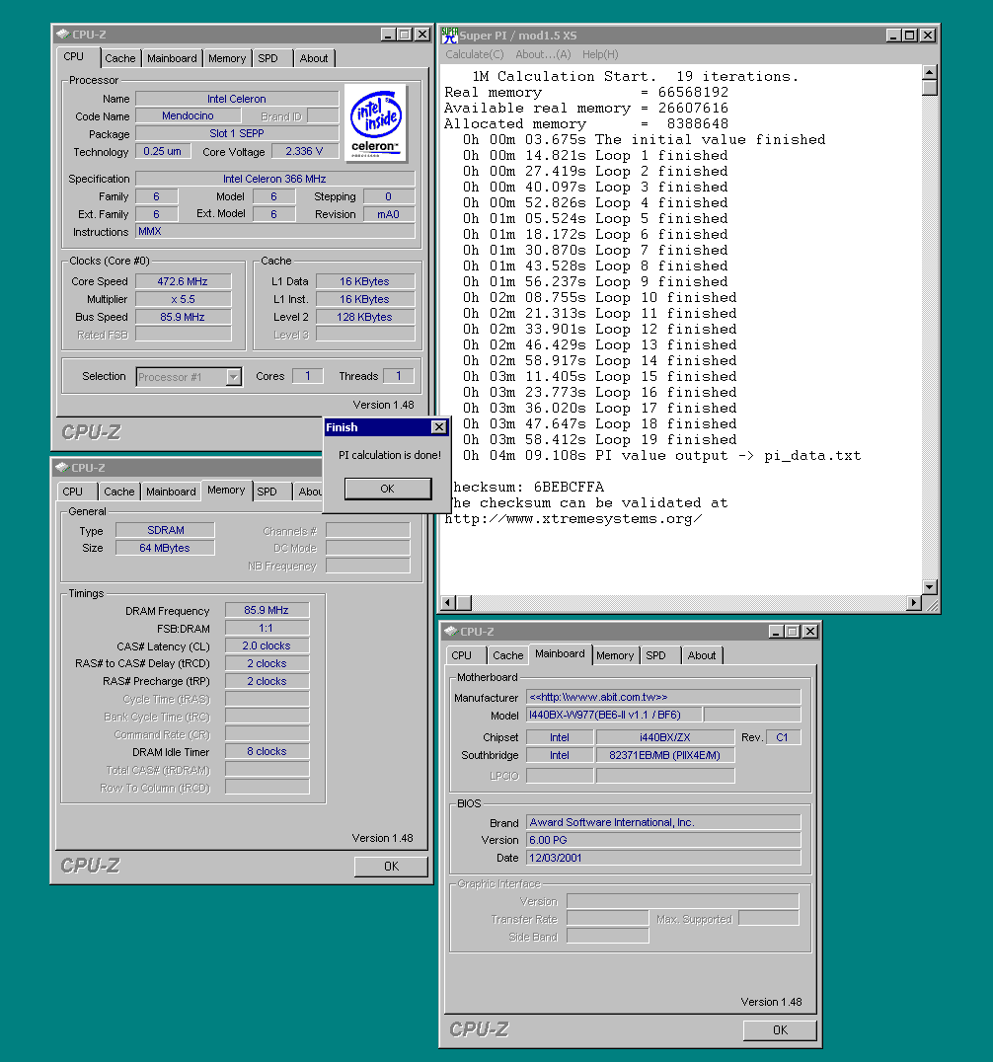
Task: Click the Super PI horizontal scrollbar right arrow
Action: click(x=914, y=602)
